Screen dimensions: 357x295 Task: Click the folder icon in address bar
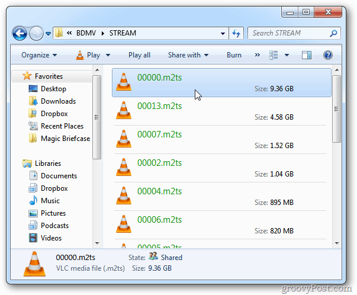(59, 33)
